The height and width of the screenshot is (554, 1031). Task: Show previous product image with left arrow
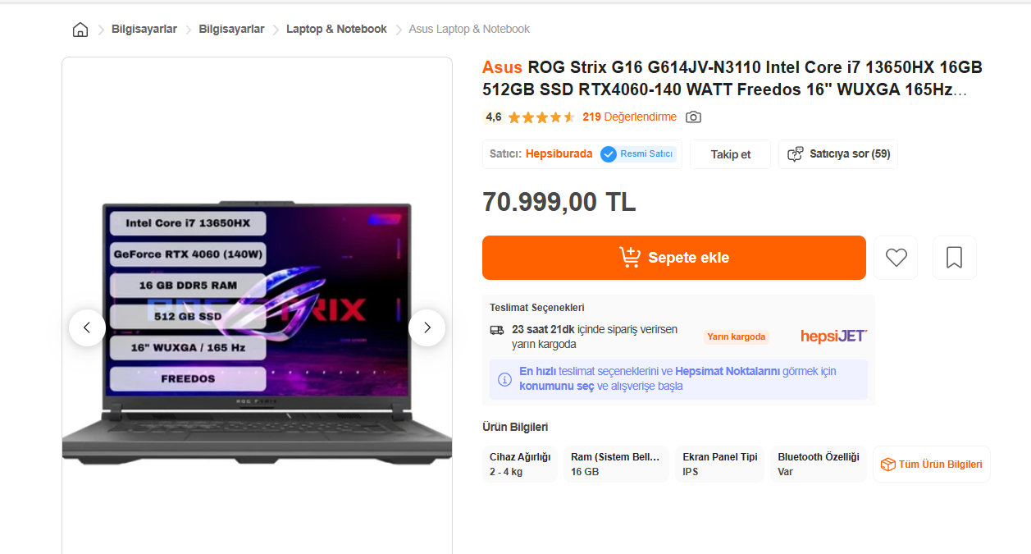point(87,327)
